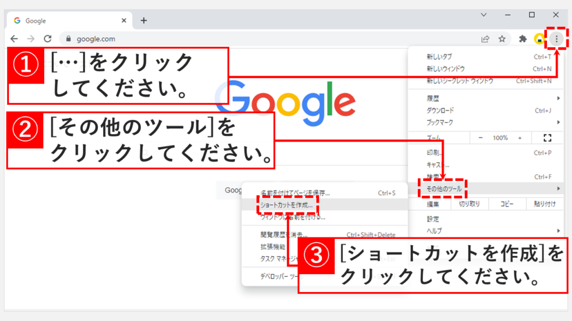This screenshot has height=321, width=572.
Task: Open the Extensions puzzle icon
Action: (523, 38)
